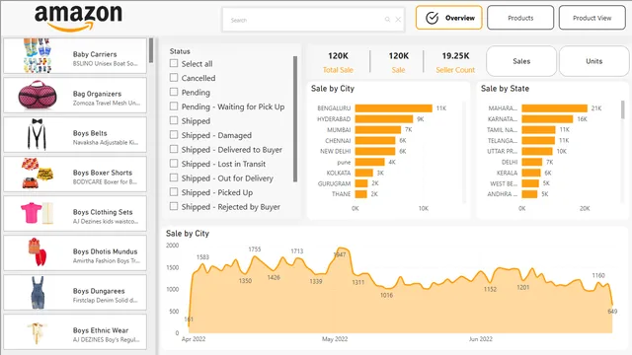Select the MAHARA... state bar
Image resolution: width=632 pixels, height=355 pixels.
click(555, 108)
